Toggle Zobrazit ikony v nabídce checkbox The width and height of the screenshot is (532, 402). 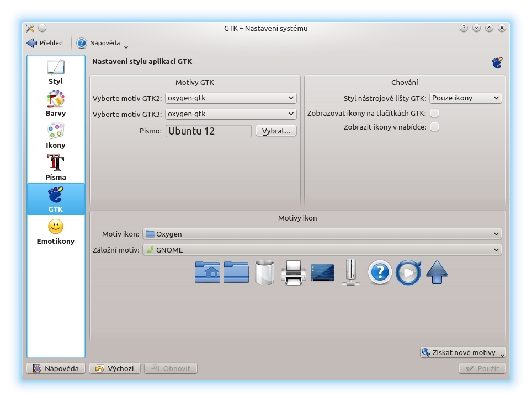pyautogui.click(x=434, y=127)
